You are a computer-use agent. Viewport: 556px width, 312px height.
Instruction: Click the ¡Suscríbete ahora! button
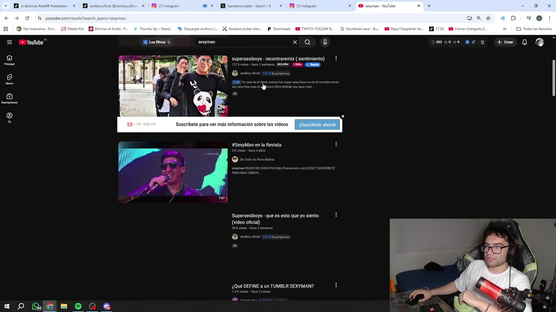[317, 125]
